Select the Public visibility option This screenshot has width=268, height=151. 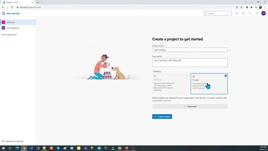point(171,84)
